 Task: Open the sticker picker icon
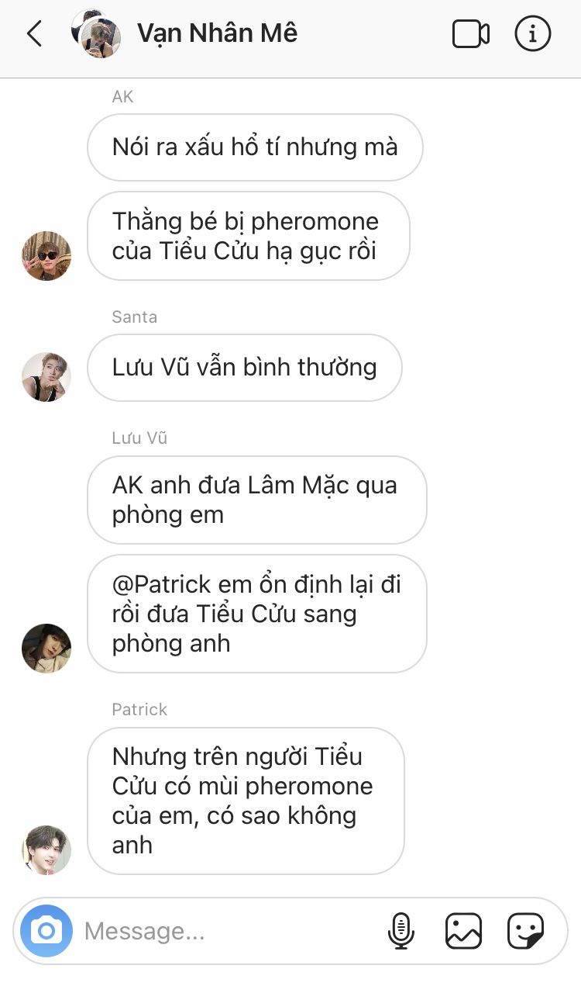click(525, 931)
